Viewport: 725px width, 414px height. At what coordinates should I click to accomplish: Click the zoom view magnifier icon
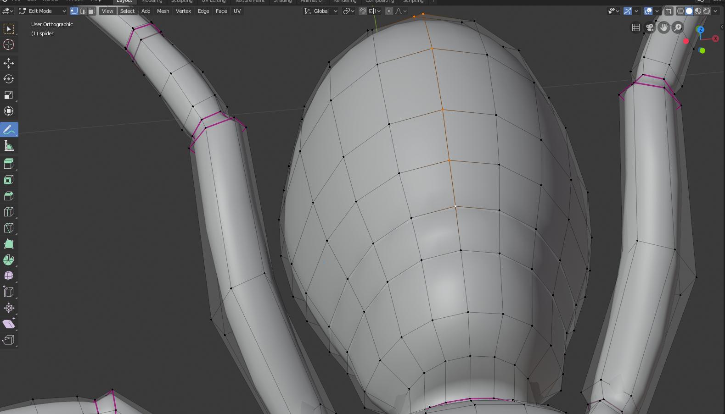click(x=678, y=28)
